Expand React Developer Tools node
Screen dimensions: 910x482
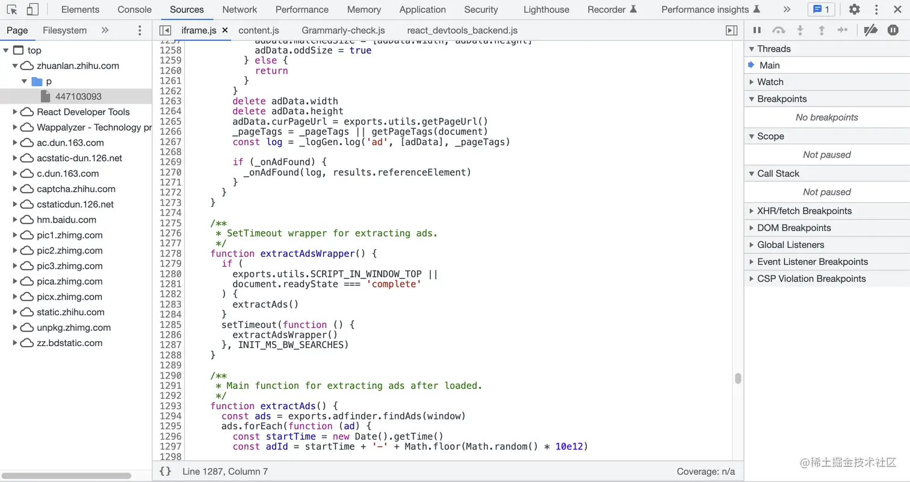(x=15, y=112)
